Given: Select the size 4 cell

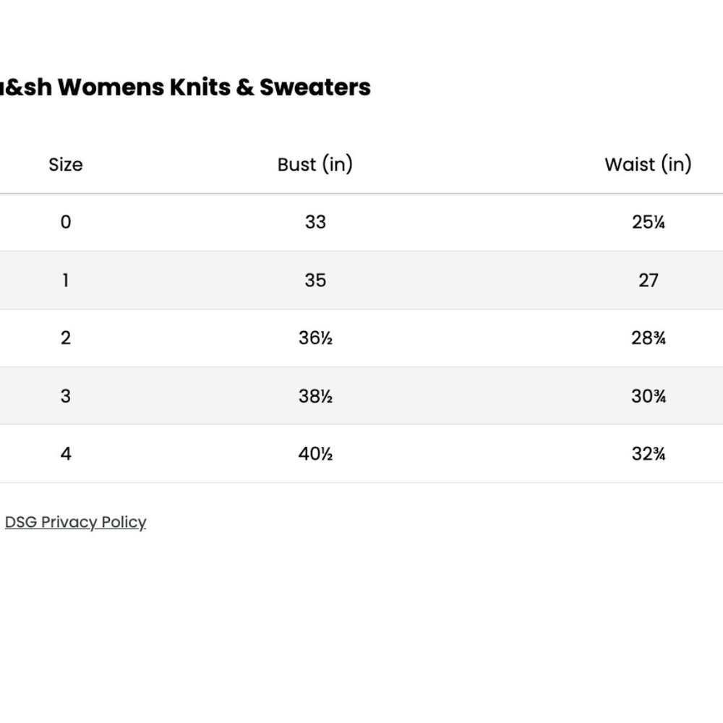Looking at the screenshot, I should (66, 454).
